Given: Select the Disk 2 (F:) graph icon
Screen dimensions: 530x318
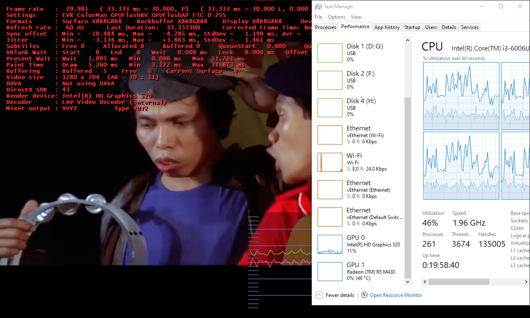Looking at the screenshot, I should tap(330, 80).
